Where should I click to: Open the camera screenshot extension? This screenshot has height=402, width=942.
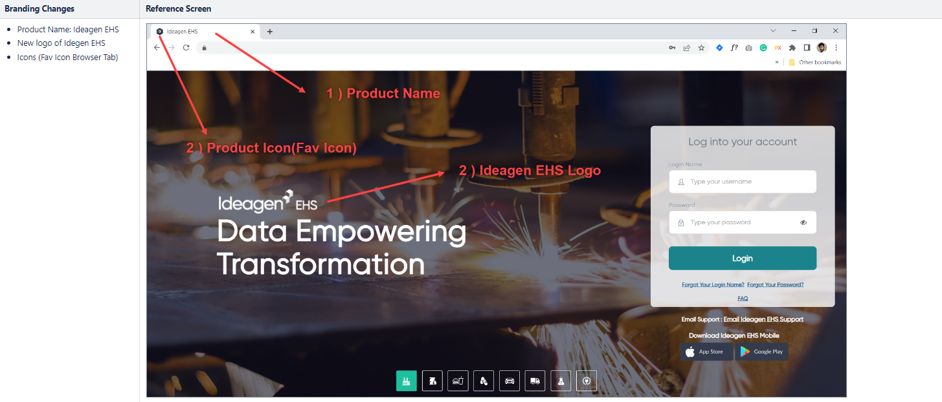point(748,48)
